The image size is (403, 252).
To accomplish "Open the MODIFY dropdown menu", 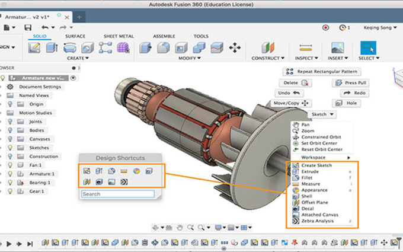I will click(190, 58).
